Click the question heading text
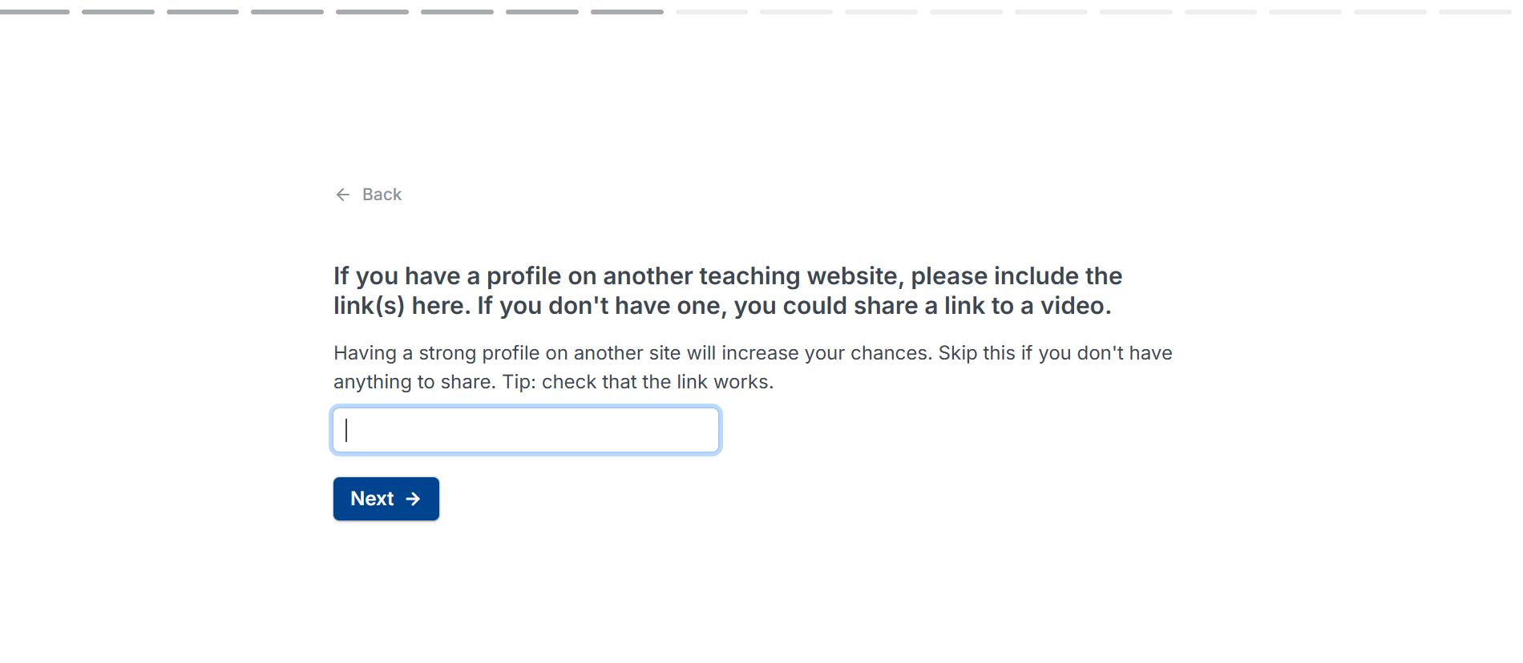The image size is (1523, 663). [728, 290]
